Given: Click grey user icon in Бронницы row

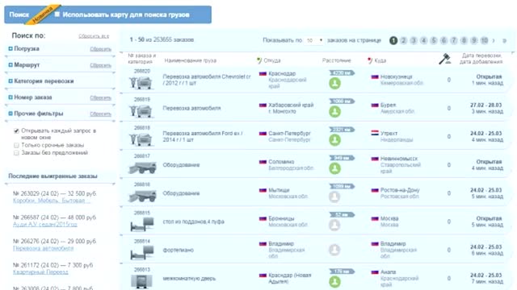Looking at the screenshot, I should pos(334,226).
